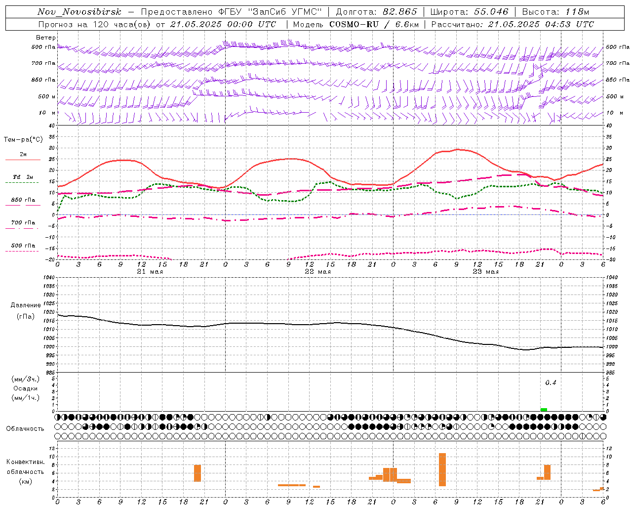632x506 pixels.
Task: Click the dotted pink swatch under temperature '500 гПа'
Action: point(22,251)
